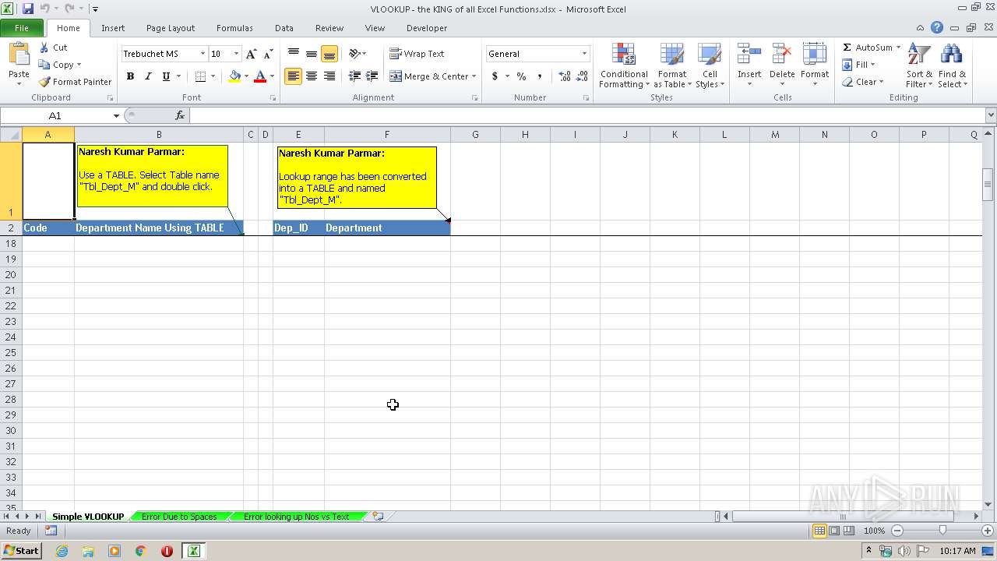Toggle Align Text Right
Screen dimensions: 997x561
coord(329,76)
